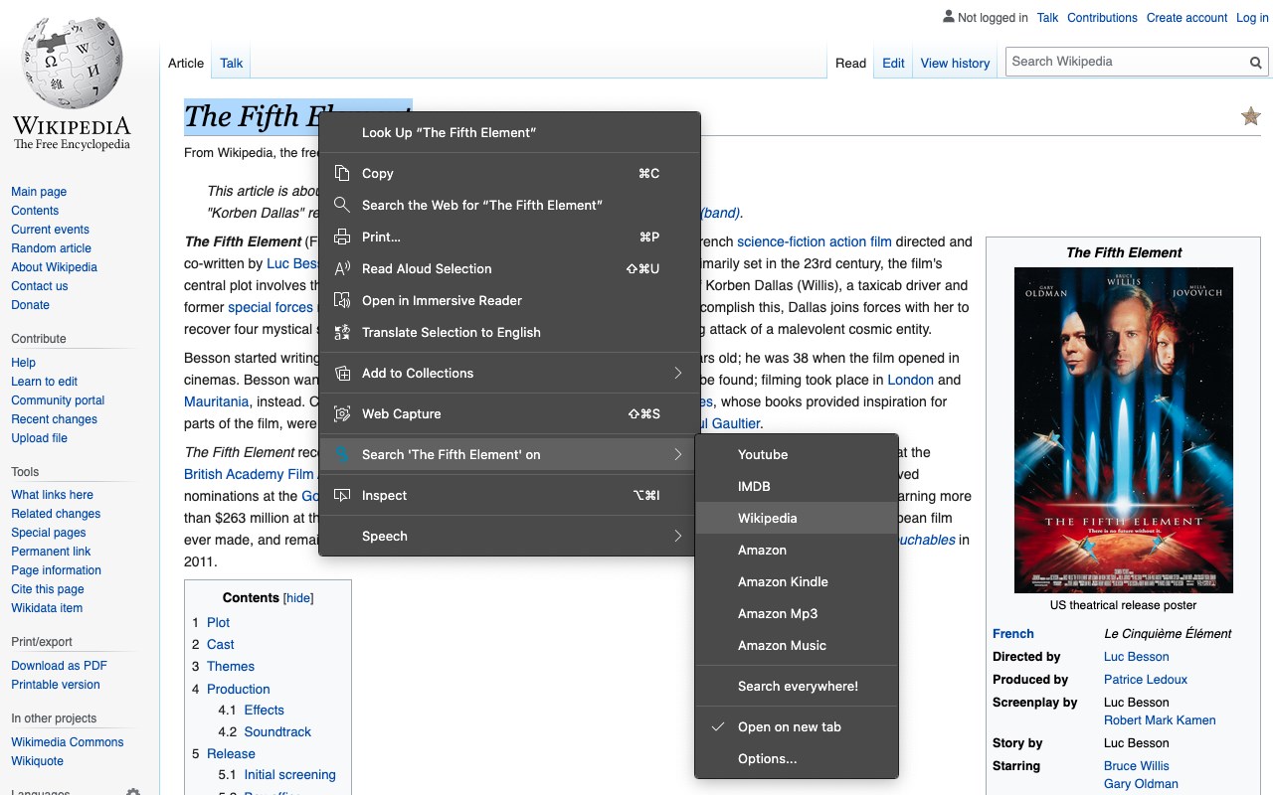This screenshot has width=1273, height=795.
Task: Click the Gary Oldman link in infobox
Action: coord(1141,784)
